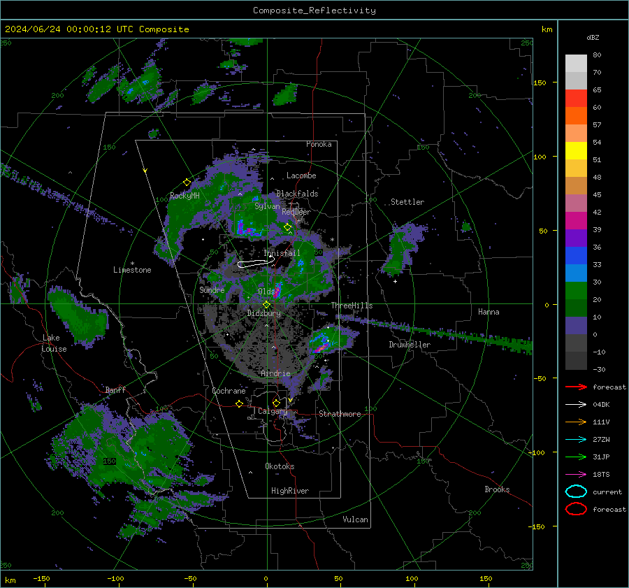Click the Lake Louise label
This screenshot has height=588, width=629.
[x=54, y=343]
